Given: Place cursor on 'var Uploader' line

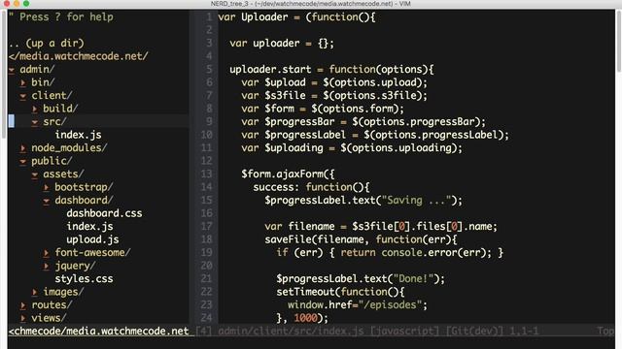Looking at the screenshot, I should click(296, 17).
